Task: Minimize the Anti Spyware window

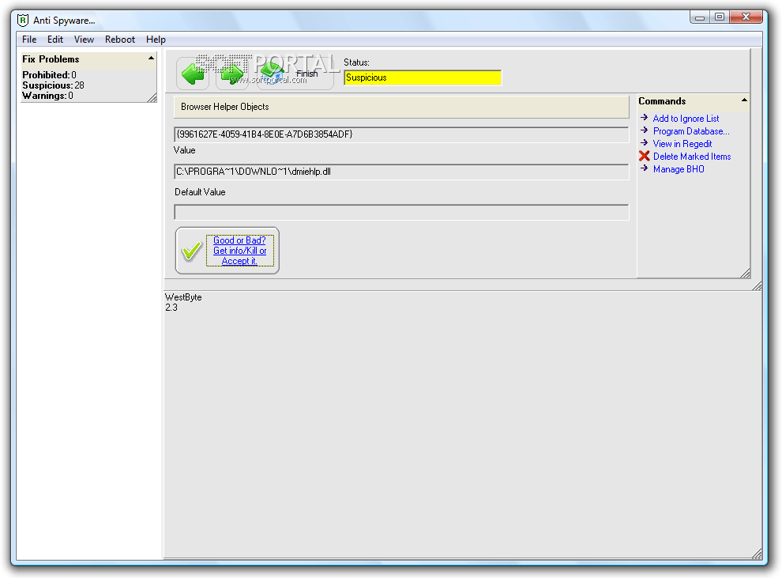Action: pyautogui.click(x=700, y=17)
